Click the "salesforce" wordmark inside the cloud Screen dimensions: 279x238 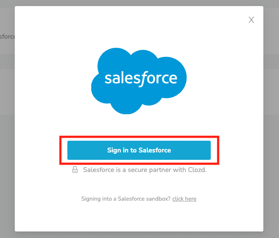(141, 79)
